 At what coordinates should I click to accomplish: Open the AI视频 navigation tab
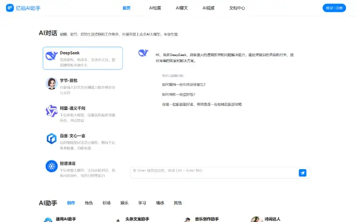click(x=209, y=8)
